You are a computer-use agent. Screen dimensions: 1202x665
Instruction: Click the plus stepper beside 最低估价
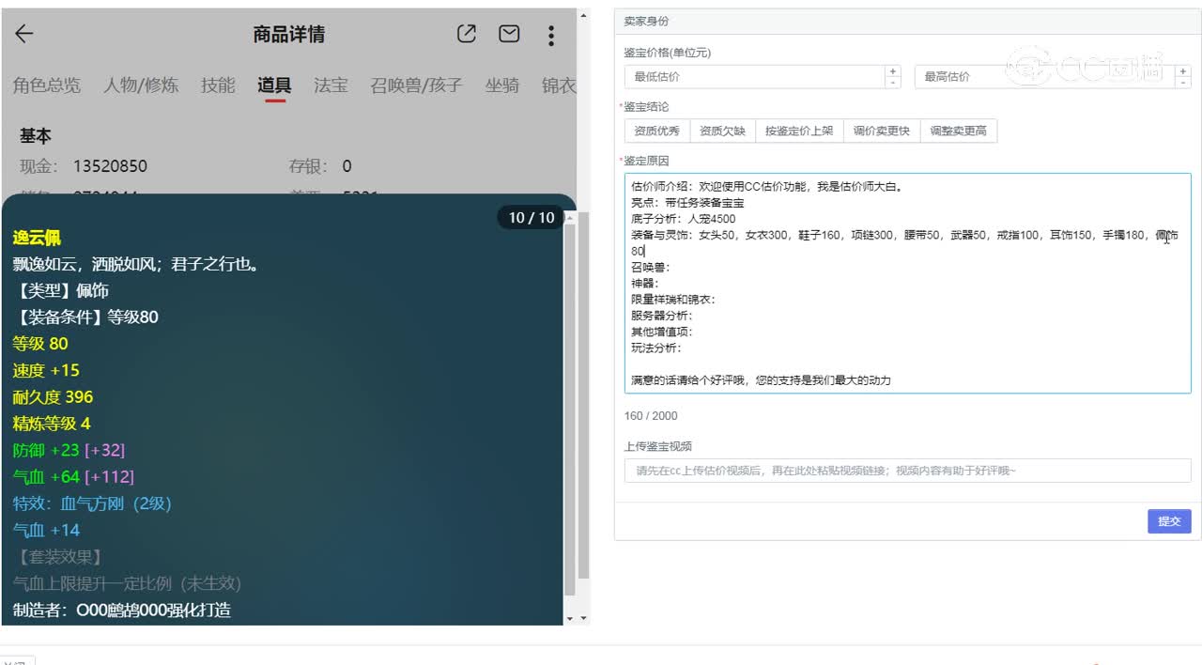892,71
